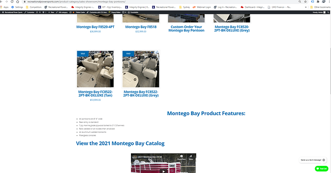The width and height of the screenshot is (331, 173).
Task: Click the 2021 Montego Bay video title
Action: 150,157
